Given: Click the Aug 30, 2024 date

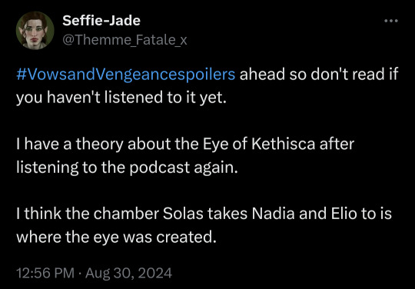Looking at the screenshot, I should 128,273.
